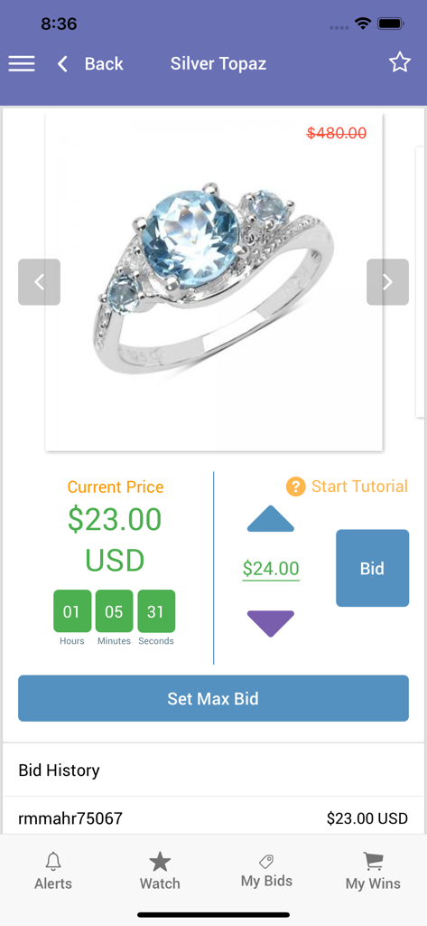Open My Wins cart tab
This screenshot has width=427, height=926.
[x=373, y=872]
